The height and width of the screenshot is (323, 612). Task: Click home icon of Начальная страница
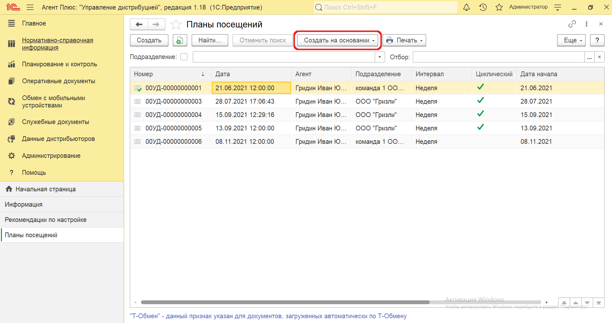pyautogui.click(x=9, y=189)
